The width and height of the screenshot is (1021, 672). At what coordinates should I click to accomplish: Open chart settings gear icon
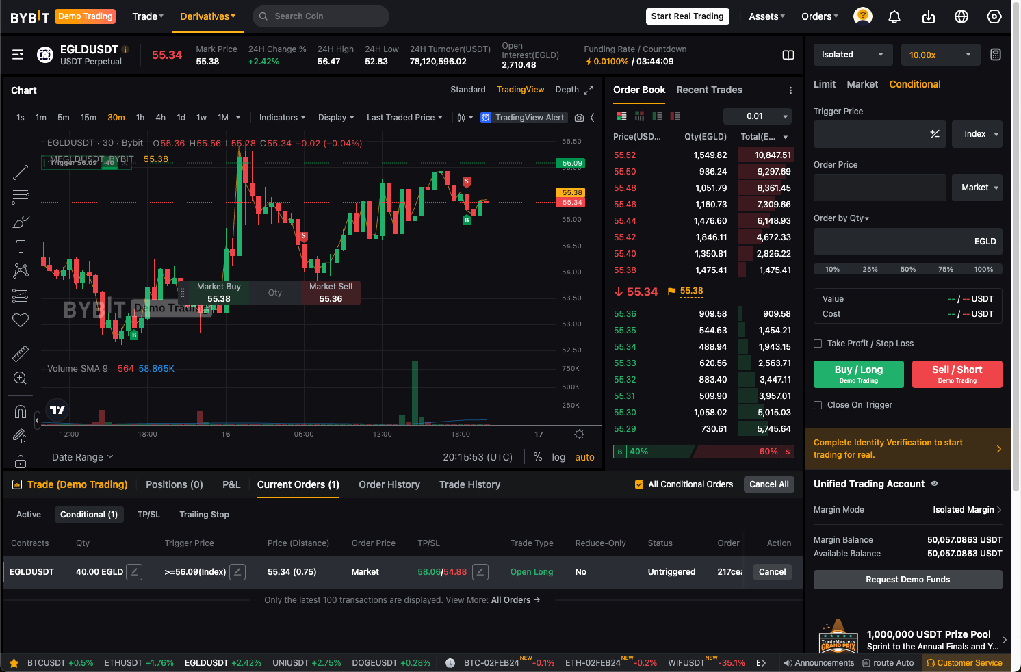pos(579,435)
